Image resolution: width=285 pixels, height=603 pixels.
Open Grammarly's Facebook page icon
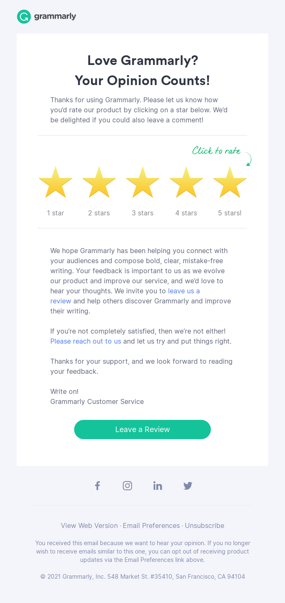97,486
